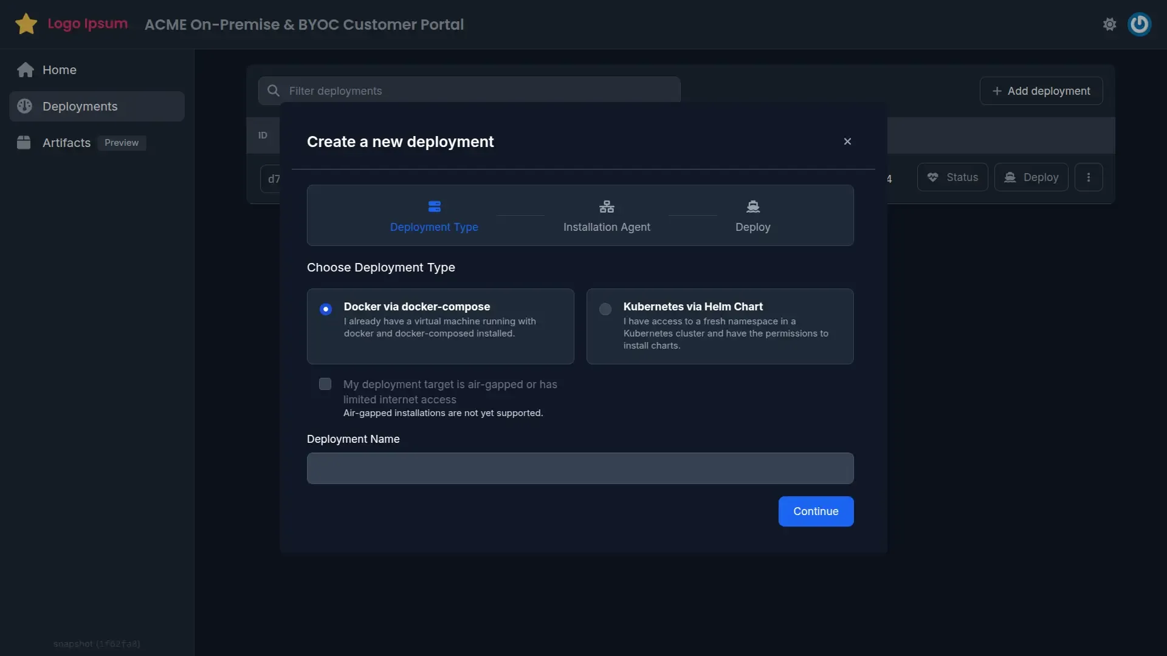Image resolution: width=1167 pixels, height=656 pixels.
Task: Switch to the Deployments section in sidebar
Action: pyautogui.click(x=80, y=106)
